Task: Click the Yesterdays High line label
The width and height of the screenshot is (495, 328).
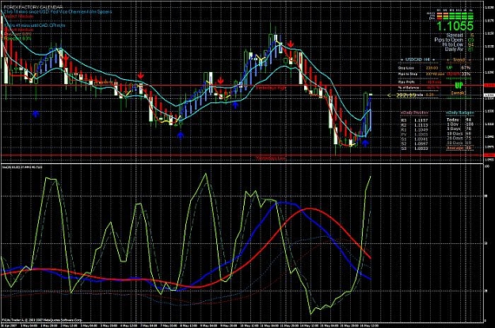Action: (271, 88)
